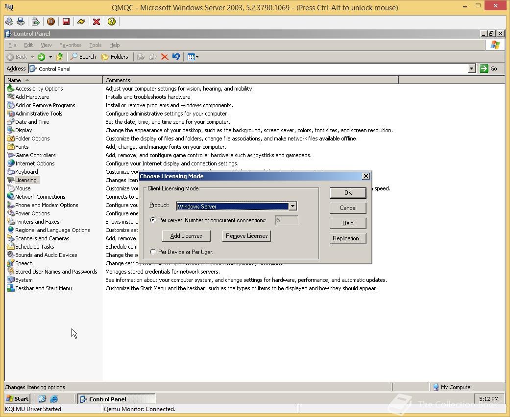The height and width of the screenshot is (417, 510).
Task: Click the QMQC red save floppy icon
Action: click(x=66, y=22)
